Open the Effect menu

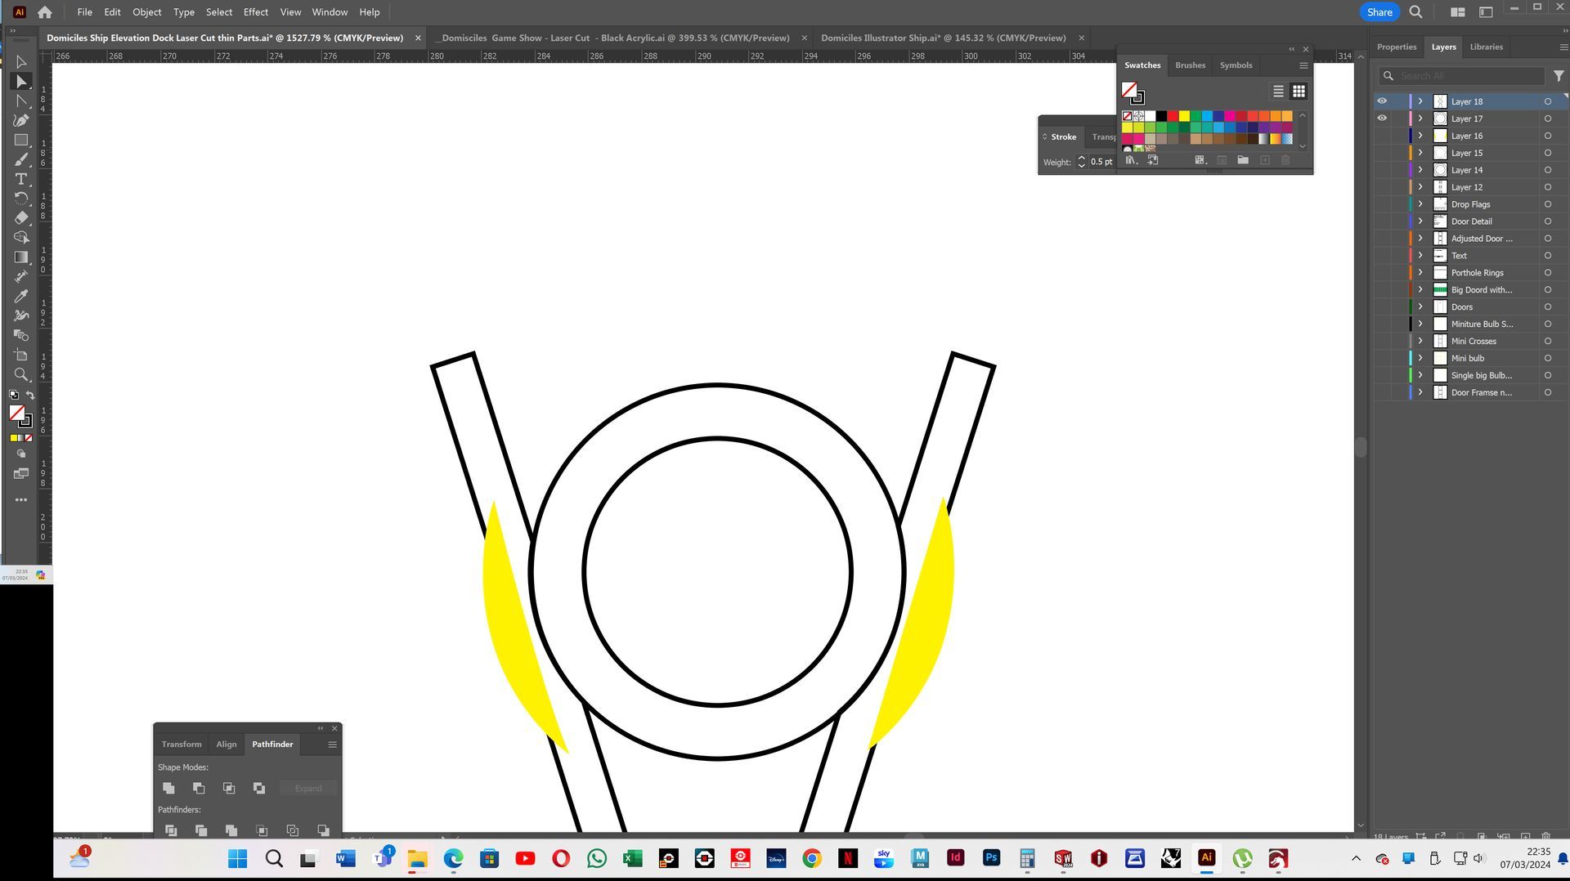pyautogui.click(x=255, y=12)
